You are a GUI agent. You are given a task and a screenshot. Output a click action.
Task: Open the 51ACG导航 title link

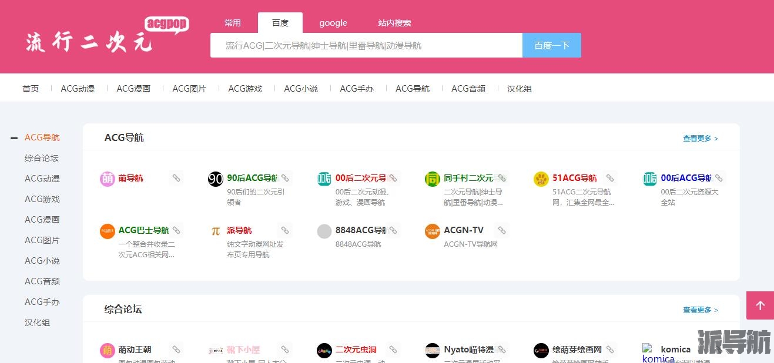tap(575, 178)
